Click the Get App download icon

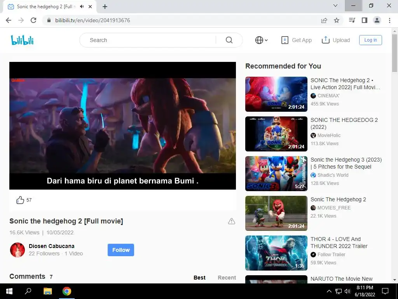285,40
